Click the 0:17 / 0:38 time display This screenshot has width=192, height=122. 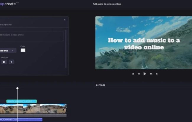100,85
